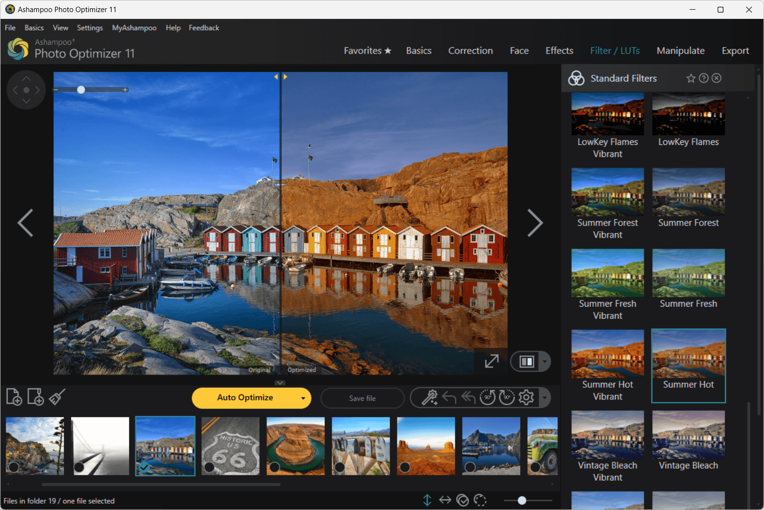This screenshot has width=764, height=510.
Task: Check the selection circle on Route 66 thumbnail
Action: click(x=210, y=467)
